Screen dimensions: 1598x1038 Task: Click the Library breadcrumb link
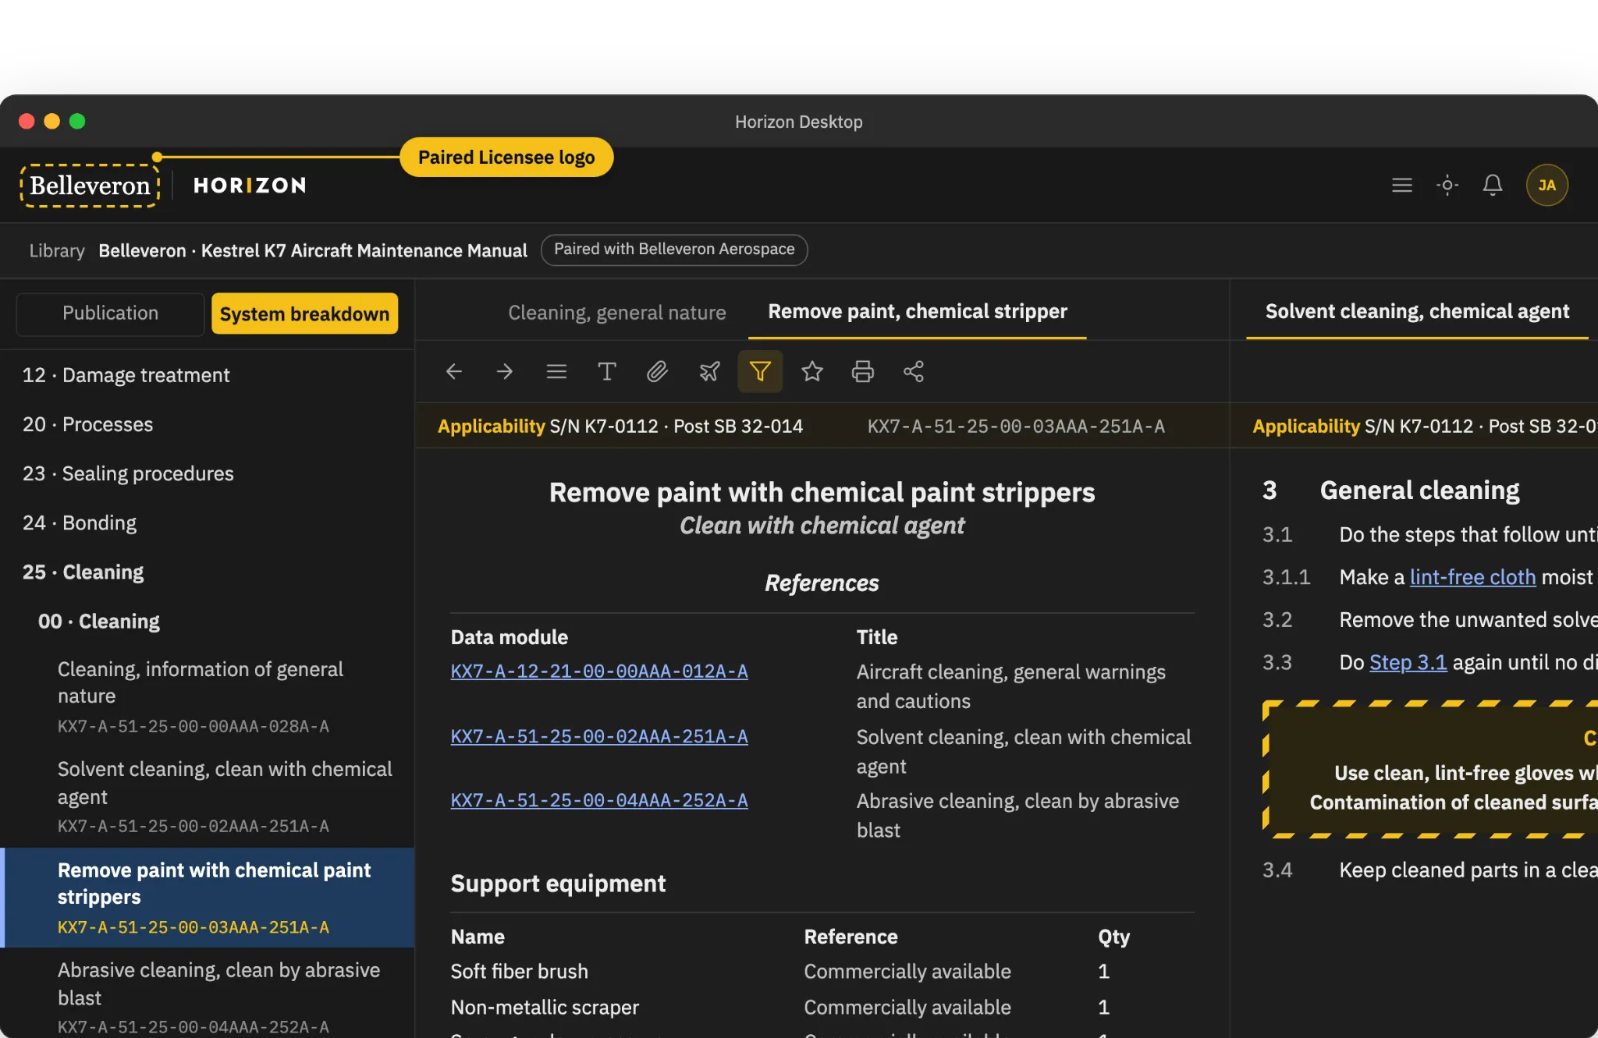57,250
